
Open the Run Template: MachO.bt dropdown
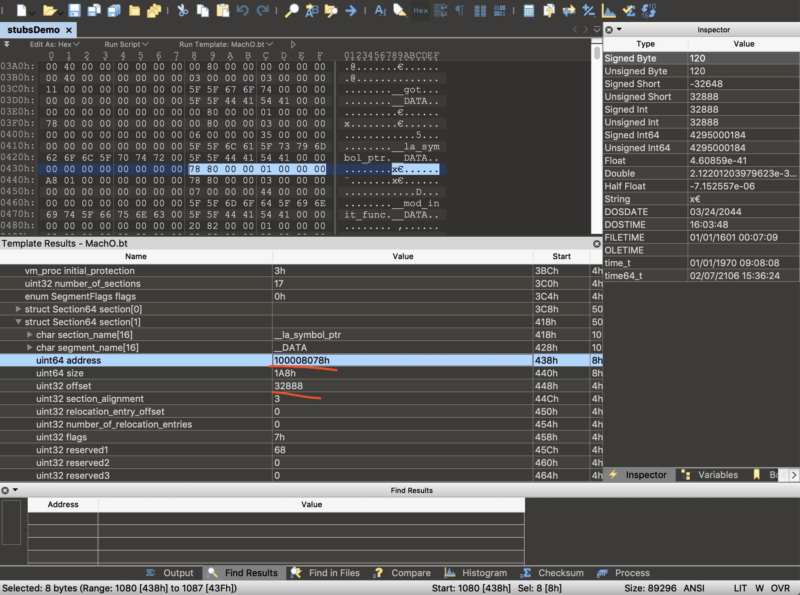[226, 44]
